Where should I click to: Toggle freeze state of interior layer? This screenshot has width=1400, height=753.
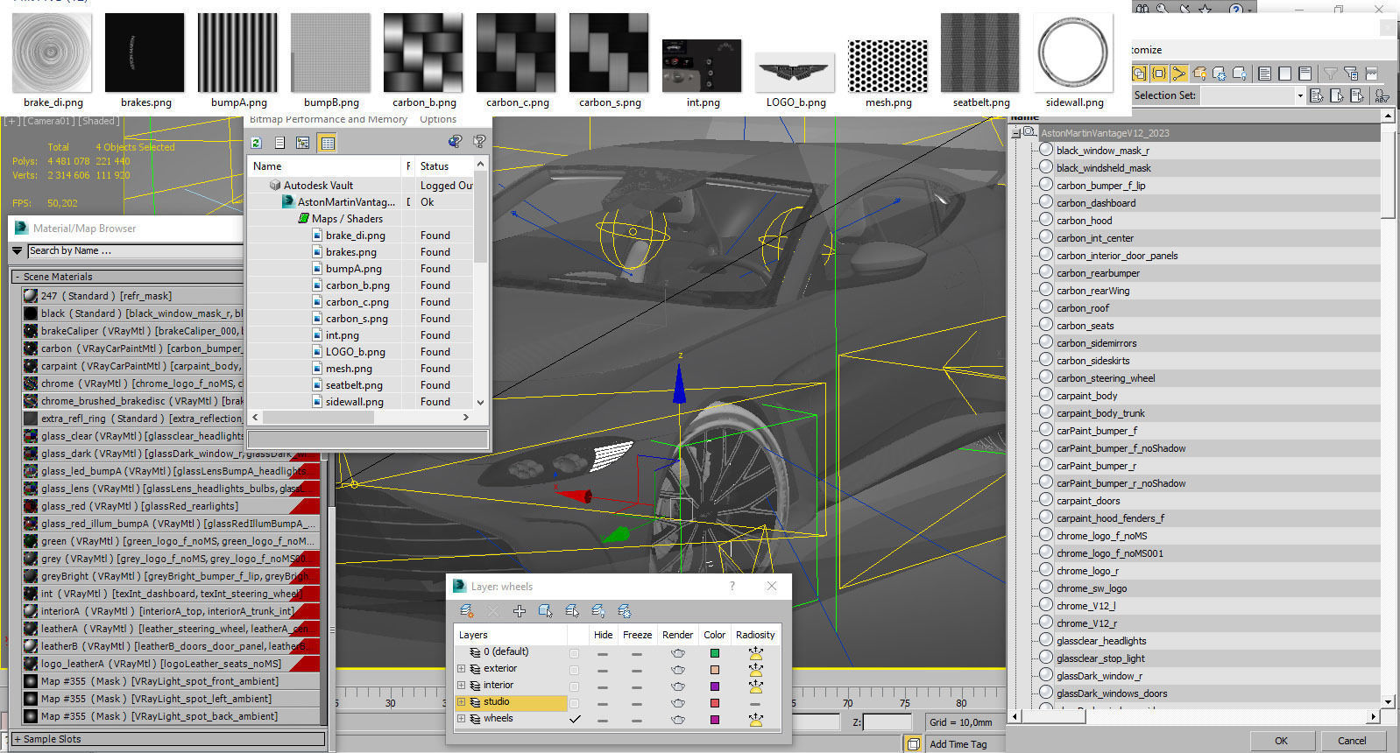[637, 686]
